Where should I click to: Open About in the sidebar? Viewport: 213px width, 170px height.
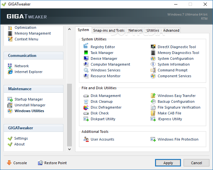coord(19,144)
